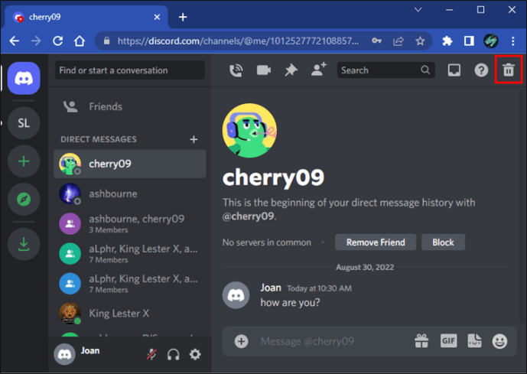Open the SL server
Screen dimensions: 527x374
24,123
